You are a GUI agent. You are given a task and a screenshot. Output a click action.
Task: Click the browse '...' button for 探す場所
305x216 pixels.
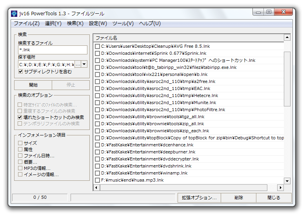[x=78, y=65]
